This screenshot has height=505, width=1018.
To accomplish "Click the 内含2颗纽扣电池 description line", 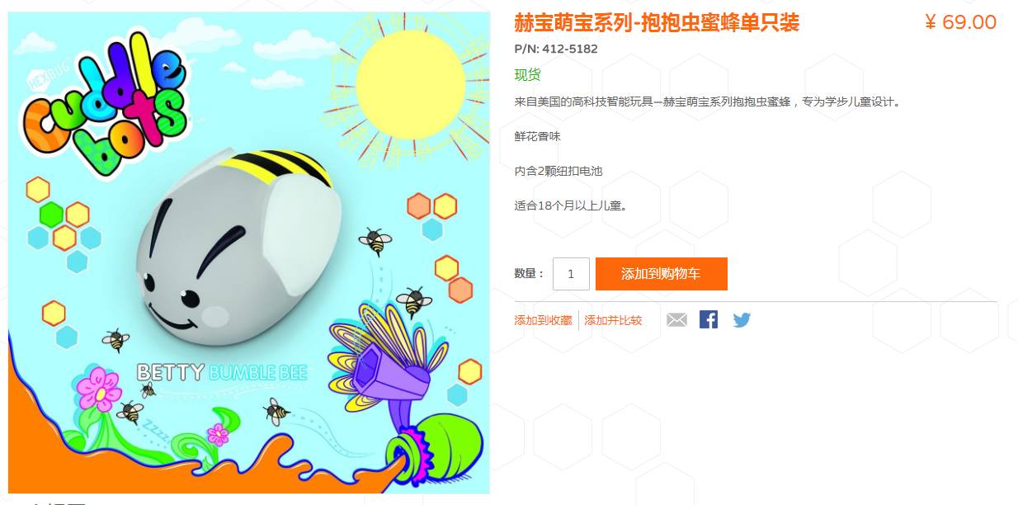I will [558, 171].
